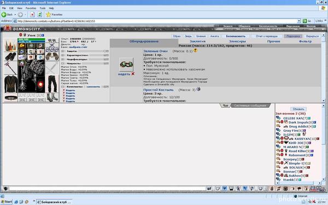Viewport: 328px width, 205px height.
Task: Click the equipped black shirt slot
Action: click(x=11, y=84)
